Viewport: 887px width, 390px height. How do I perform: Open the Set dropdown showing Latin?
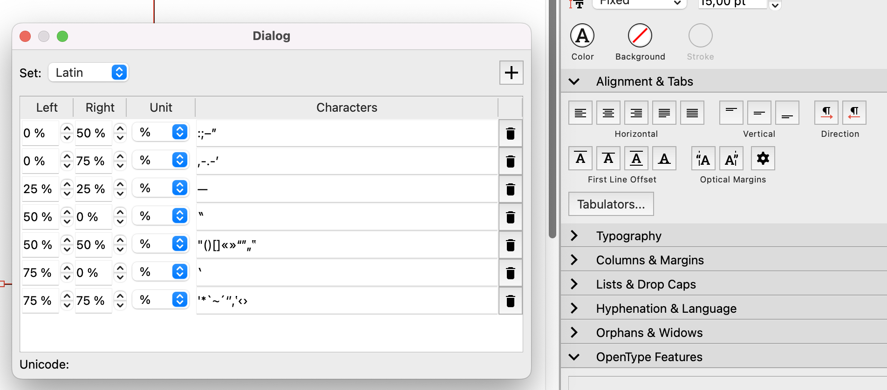tap(89, 73)
